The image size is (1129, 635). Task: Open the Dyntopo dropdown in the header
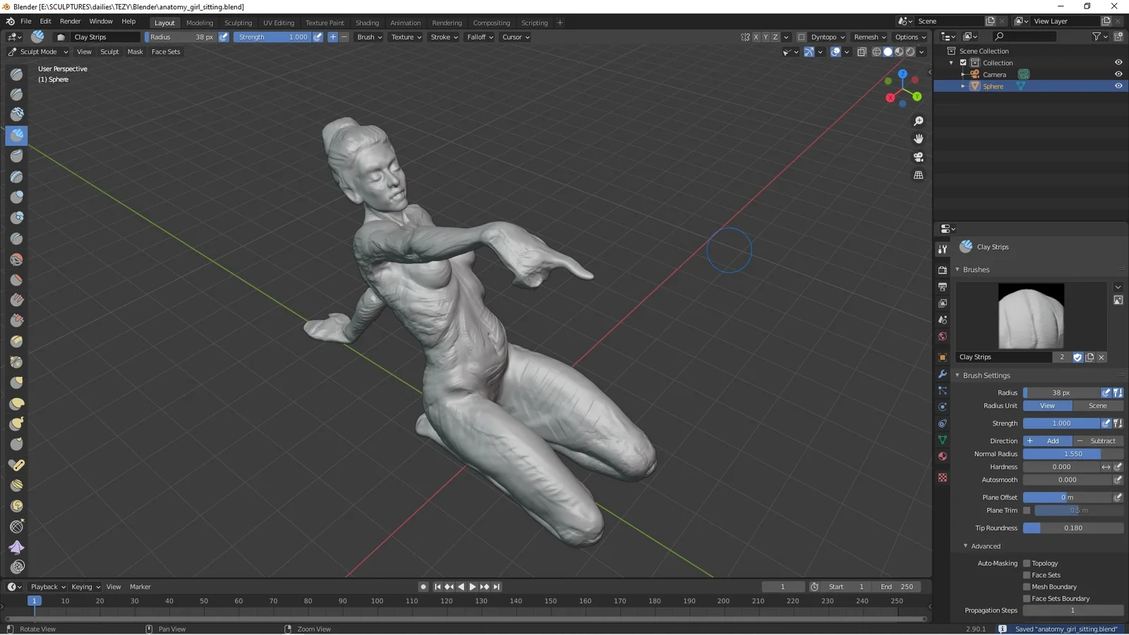(x=823, y=37)
